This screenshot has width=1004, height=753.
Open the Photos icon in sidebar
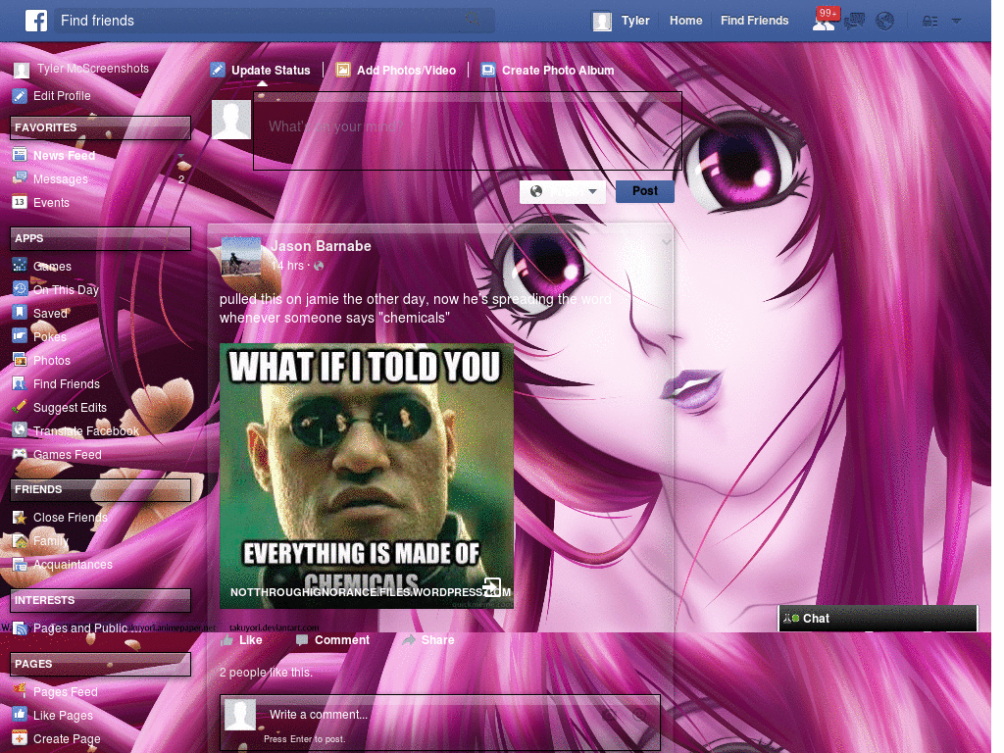tap(20, 360)
